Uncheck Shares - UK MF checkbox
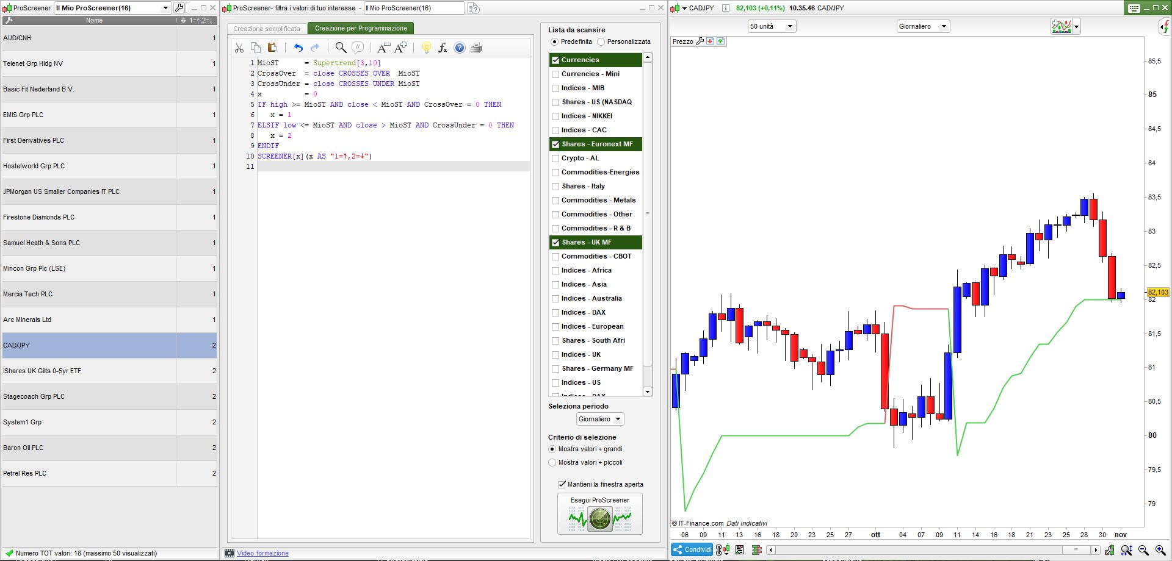1172x561 pixels. (x=555, y=243)
